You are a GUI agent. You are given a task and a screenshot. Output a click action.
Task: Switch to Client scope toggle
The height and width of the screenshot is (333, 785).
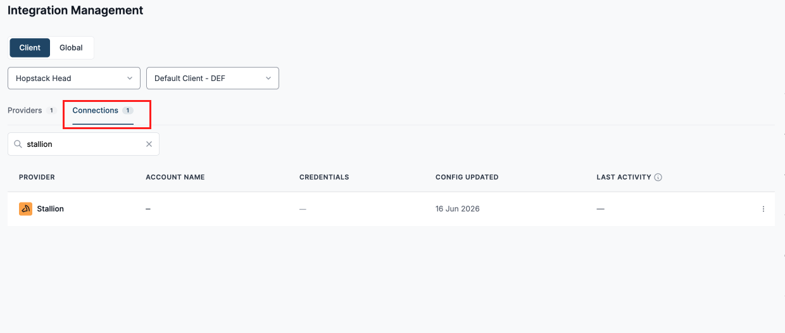tap(30, 47)
